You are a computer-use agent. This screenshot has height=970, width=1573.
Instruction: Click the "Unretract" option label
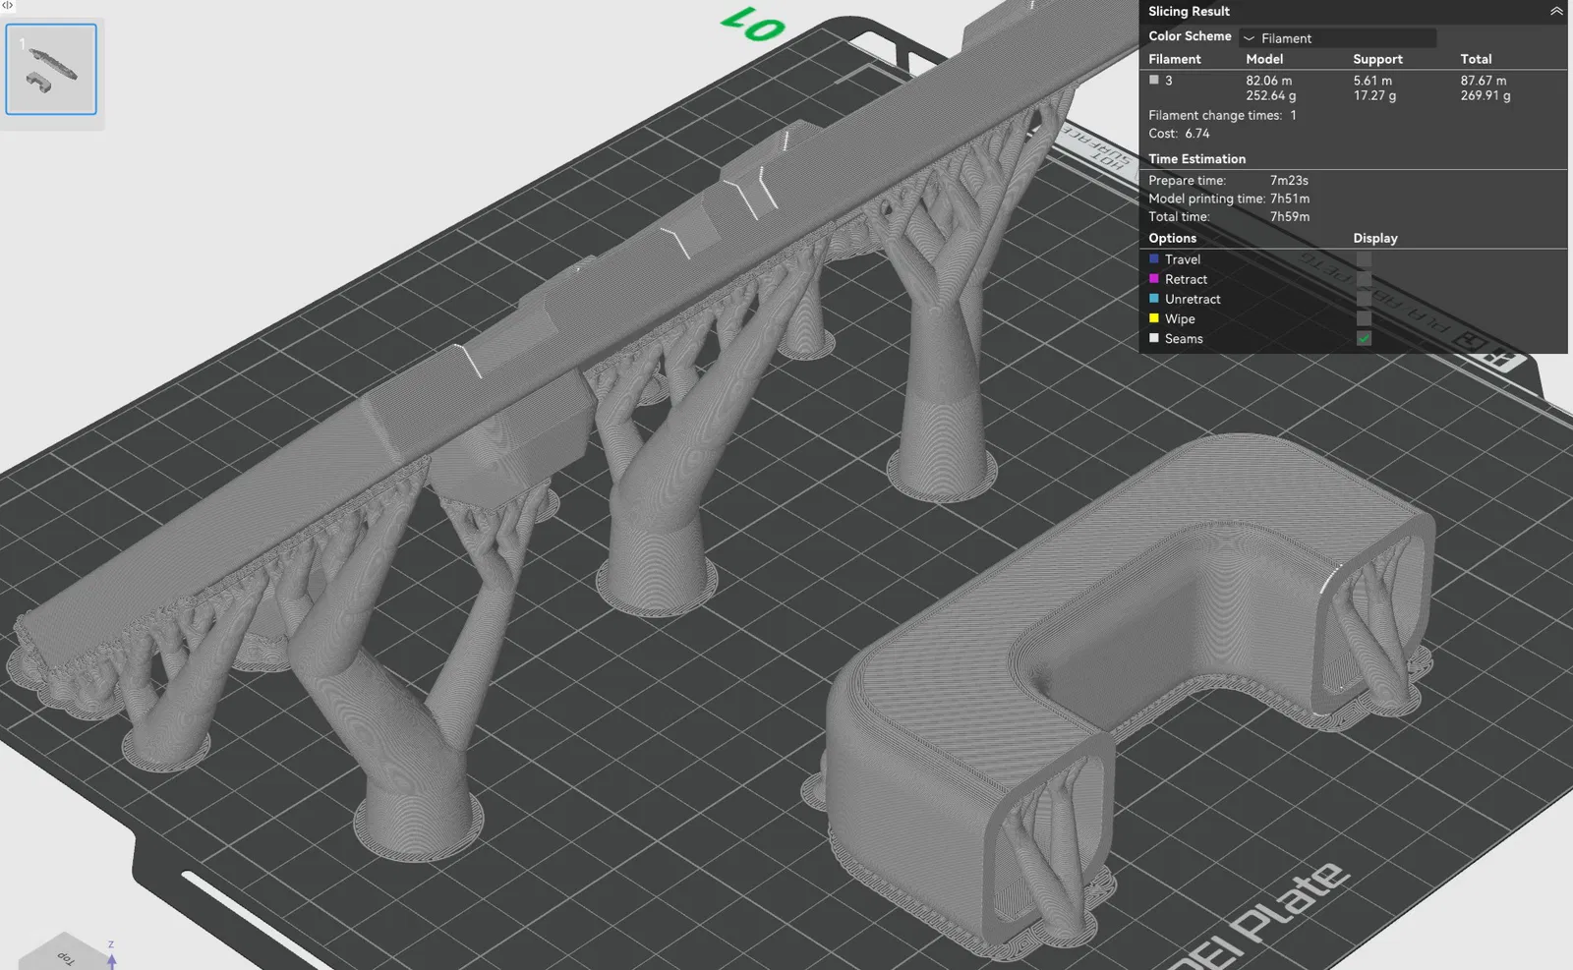tap(1193, 299)
